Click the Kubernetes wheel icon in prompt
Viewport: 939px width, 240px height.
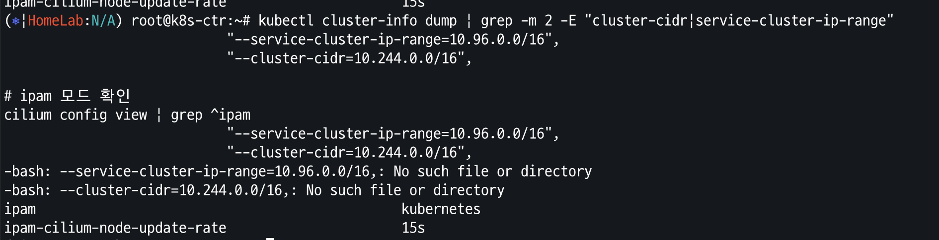(16, 21)
